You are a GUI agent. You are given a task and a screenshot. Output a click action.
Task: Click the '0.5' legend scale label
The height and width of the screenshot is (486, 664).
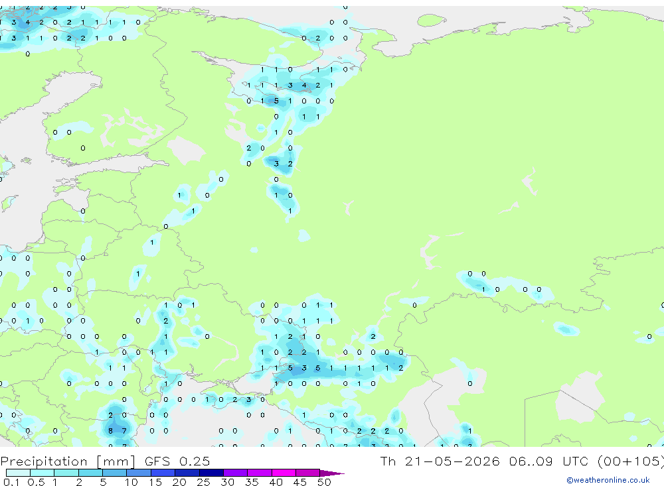point(36,482)
